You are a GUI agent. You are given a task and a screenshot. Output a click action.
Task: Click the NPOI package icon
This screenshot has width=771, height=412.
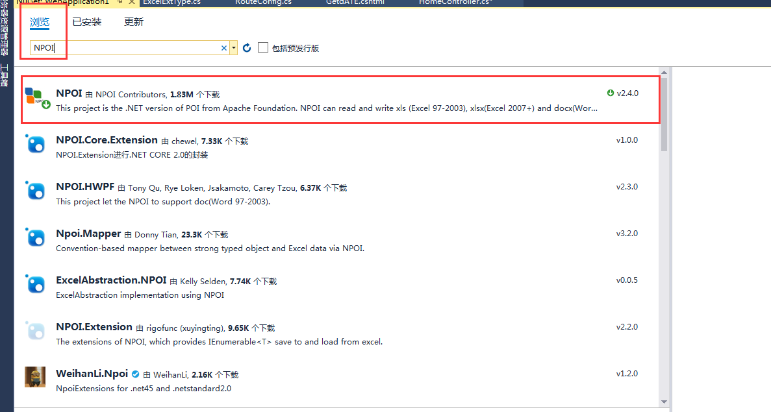point(37,97)
